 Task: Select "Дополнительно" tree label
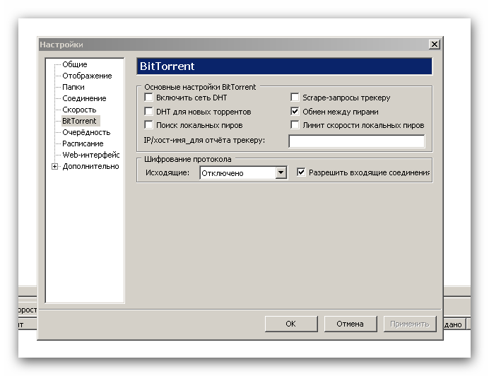click(90, 166)
